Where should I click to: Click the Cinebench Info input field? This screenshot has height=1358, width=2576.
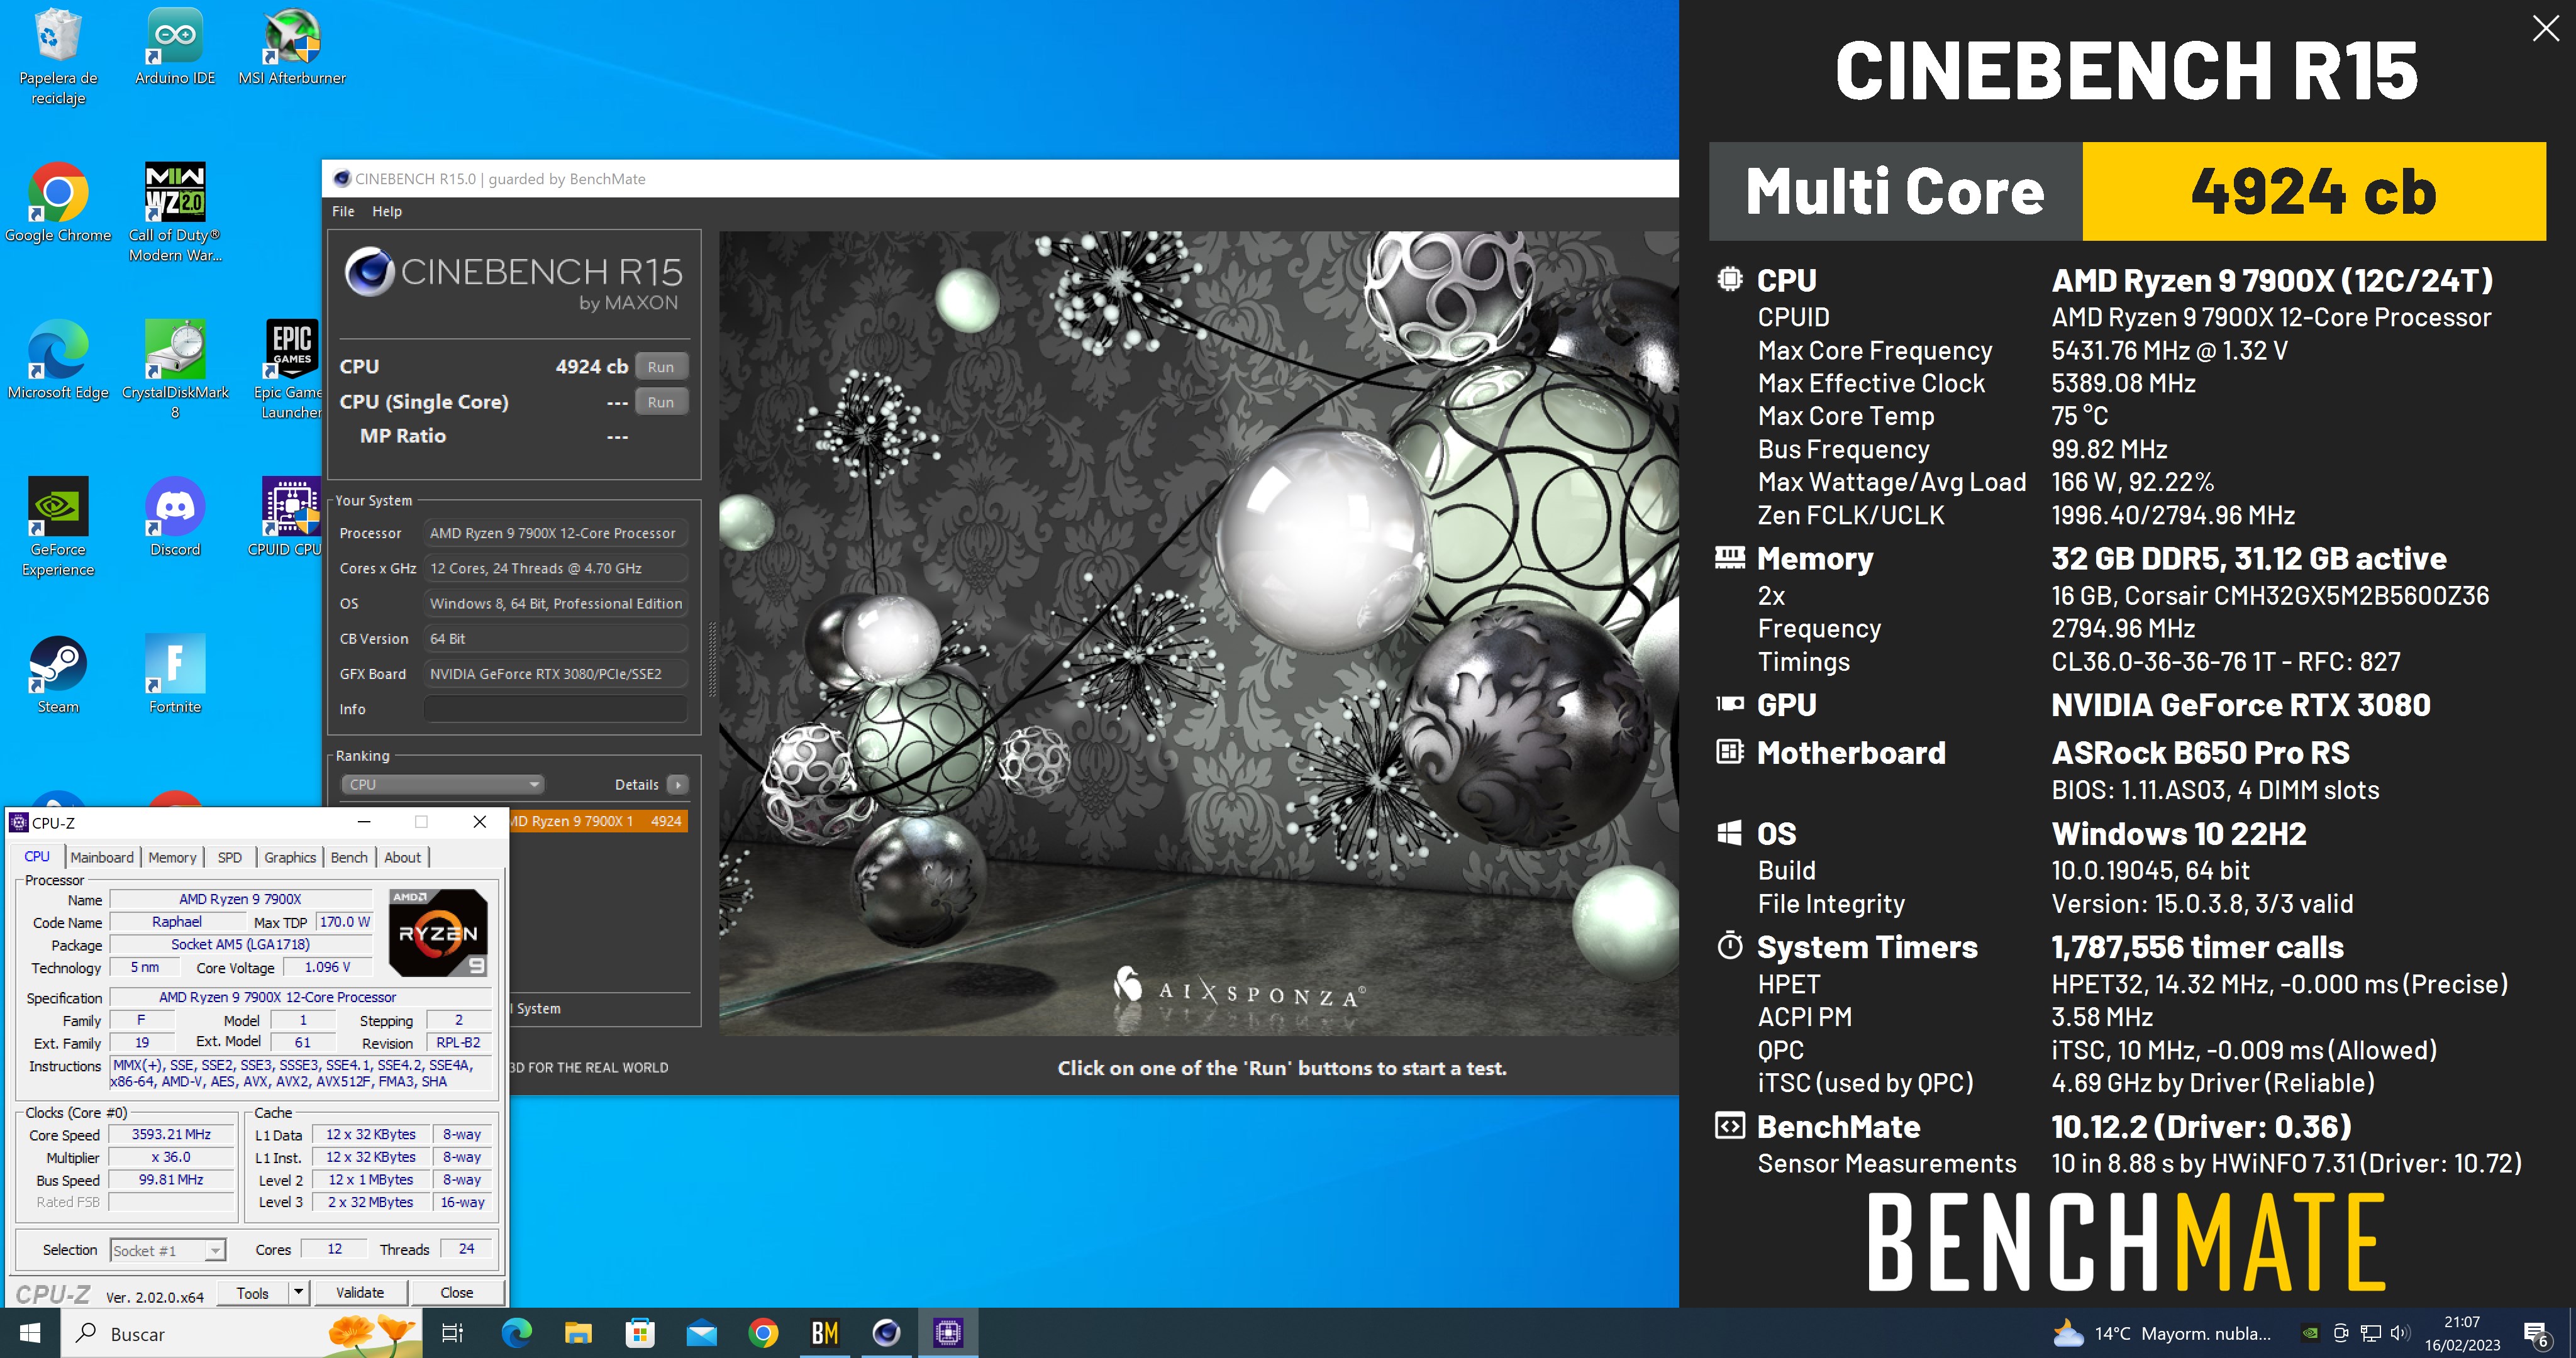pyautogui.click(x=556, y=709)
